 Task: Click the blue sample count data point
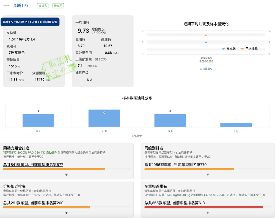(x=206, y=42)
